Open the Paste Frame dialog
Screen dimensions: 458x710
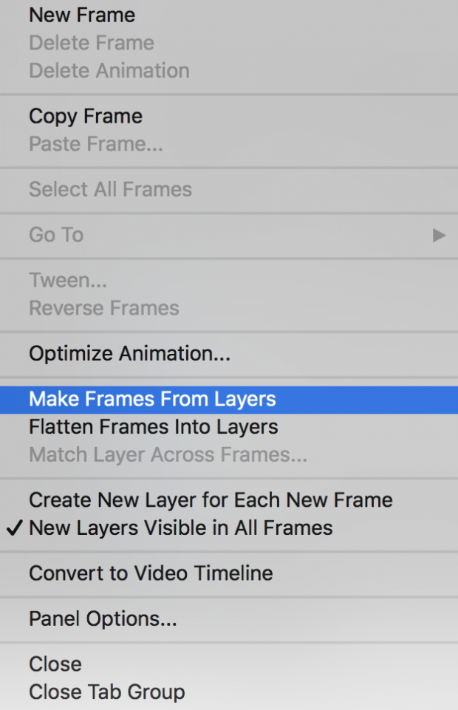(89, 144)
